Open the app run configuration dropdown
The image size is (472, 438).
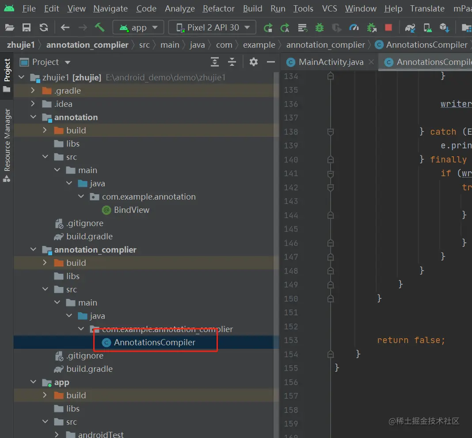(138, 28)
